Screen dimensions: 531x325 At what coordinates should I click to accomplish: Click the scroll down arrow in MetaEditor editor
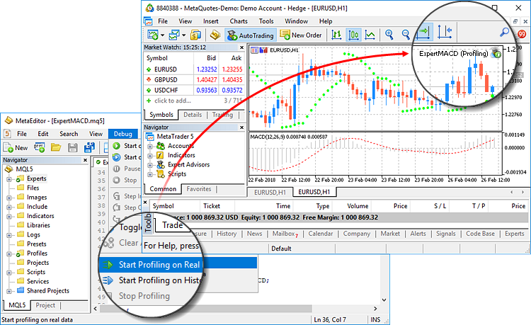(x=384, y=300)
